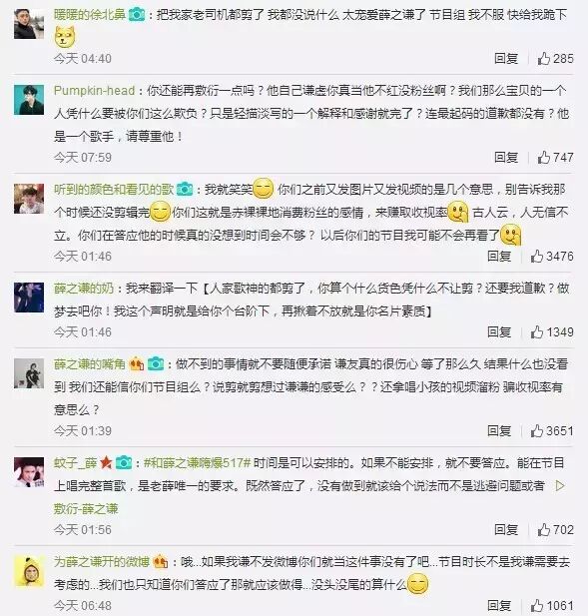Click the thumbs-up on the 3476-like comment
Screen dimensions: 588x616
tap(537, 257)
